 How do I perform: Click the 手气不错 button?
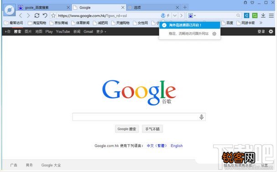[152, 129]
